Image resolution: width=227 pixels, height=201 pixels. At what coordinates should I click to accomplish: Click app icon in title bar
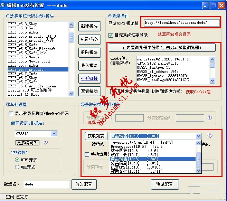click(3, 6)
